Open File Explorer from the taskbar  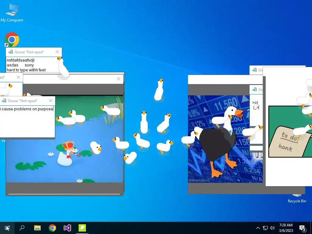tap(37, 228)
